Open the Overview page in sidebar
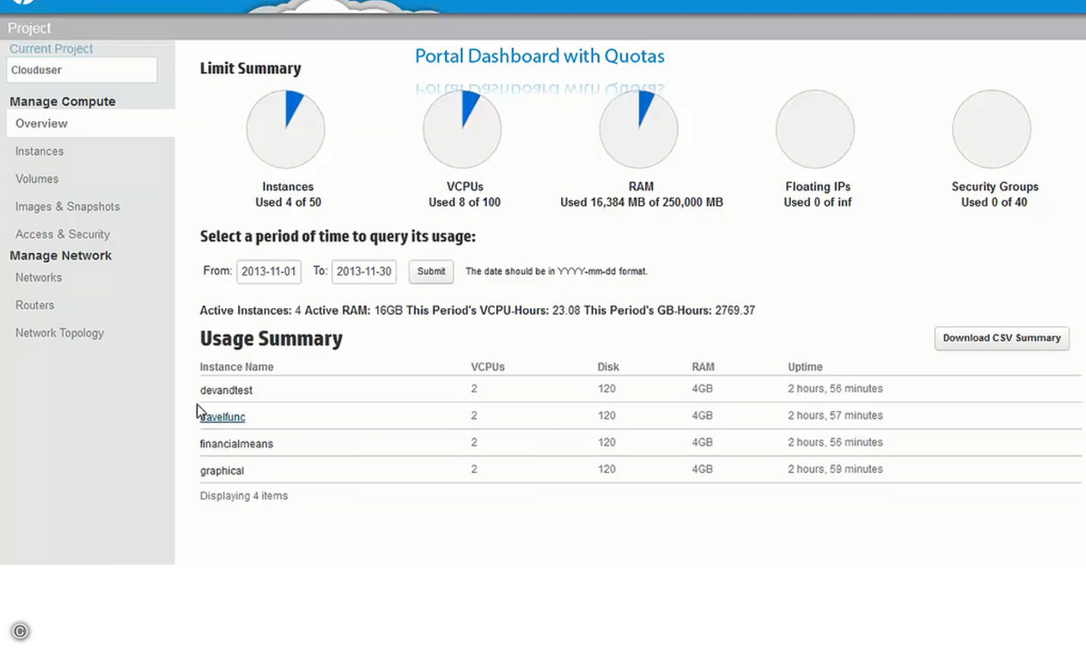1086x651 pixels. tap(90, 124)
